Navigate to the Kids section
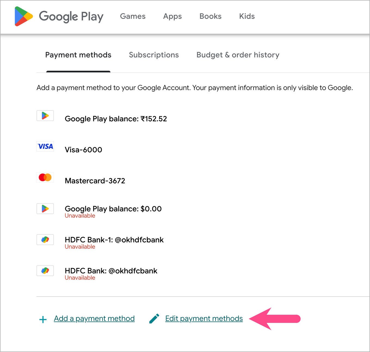The width and height of the screenshot is (370, 352). click(247, 16)
